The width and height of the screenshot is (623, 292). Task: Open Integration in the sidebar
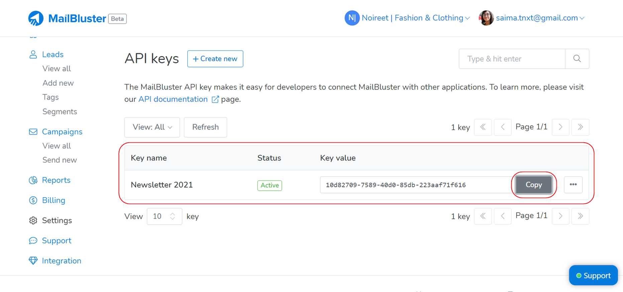(x=62, y=261)
